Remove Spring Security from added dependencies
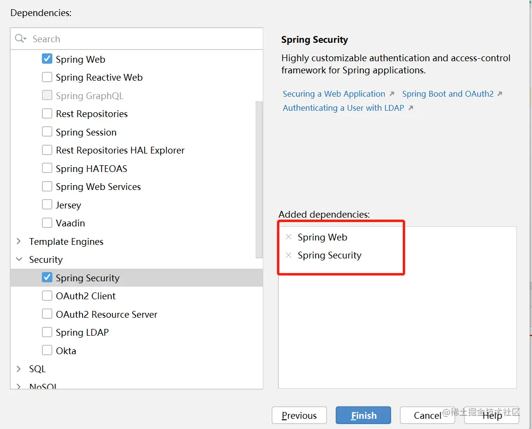The image size is (532, 429). pyautogui.click(x=289, y=255)
